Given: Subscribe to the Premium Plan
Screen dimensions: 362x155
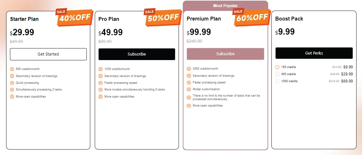Looking at the screenshot, I should point(225,54).
